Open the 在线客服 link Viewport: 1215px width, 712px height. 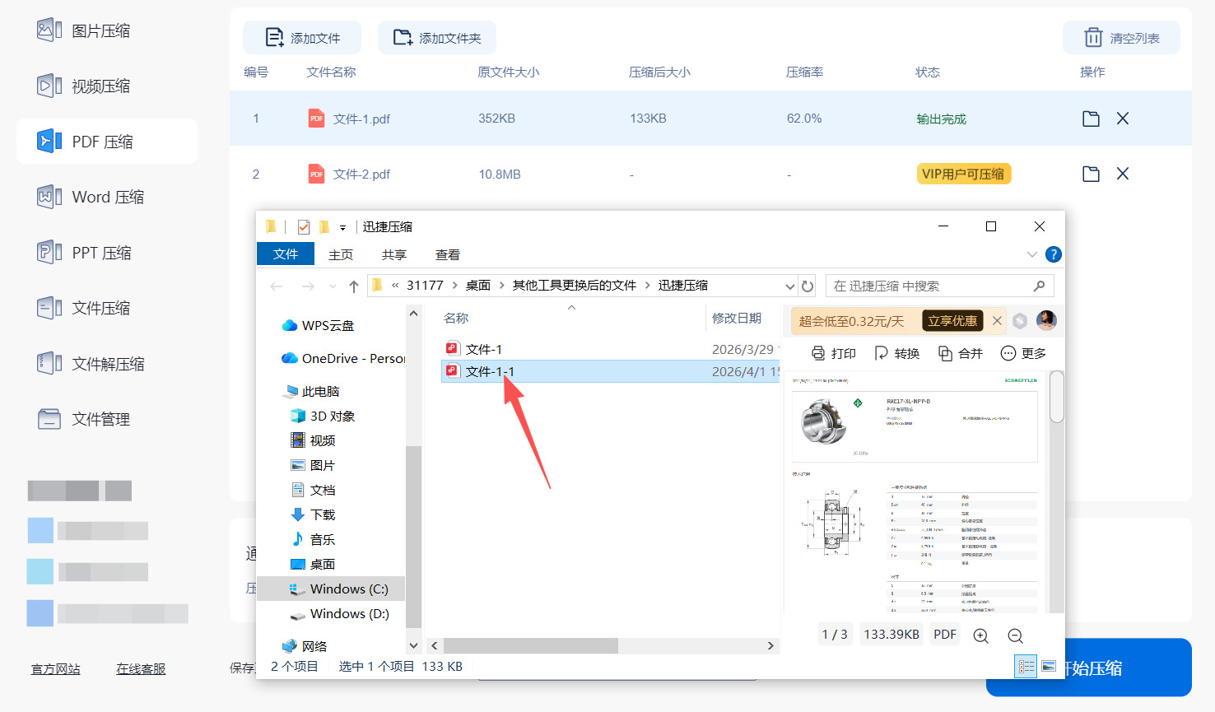pos(141,669)
